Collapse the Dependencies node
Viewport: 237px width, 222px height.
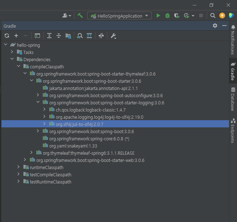(12, 59)
